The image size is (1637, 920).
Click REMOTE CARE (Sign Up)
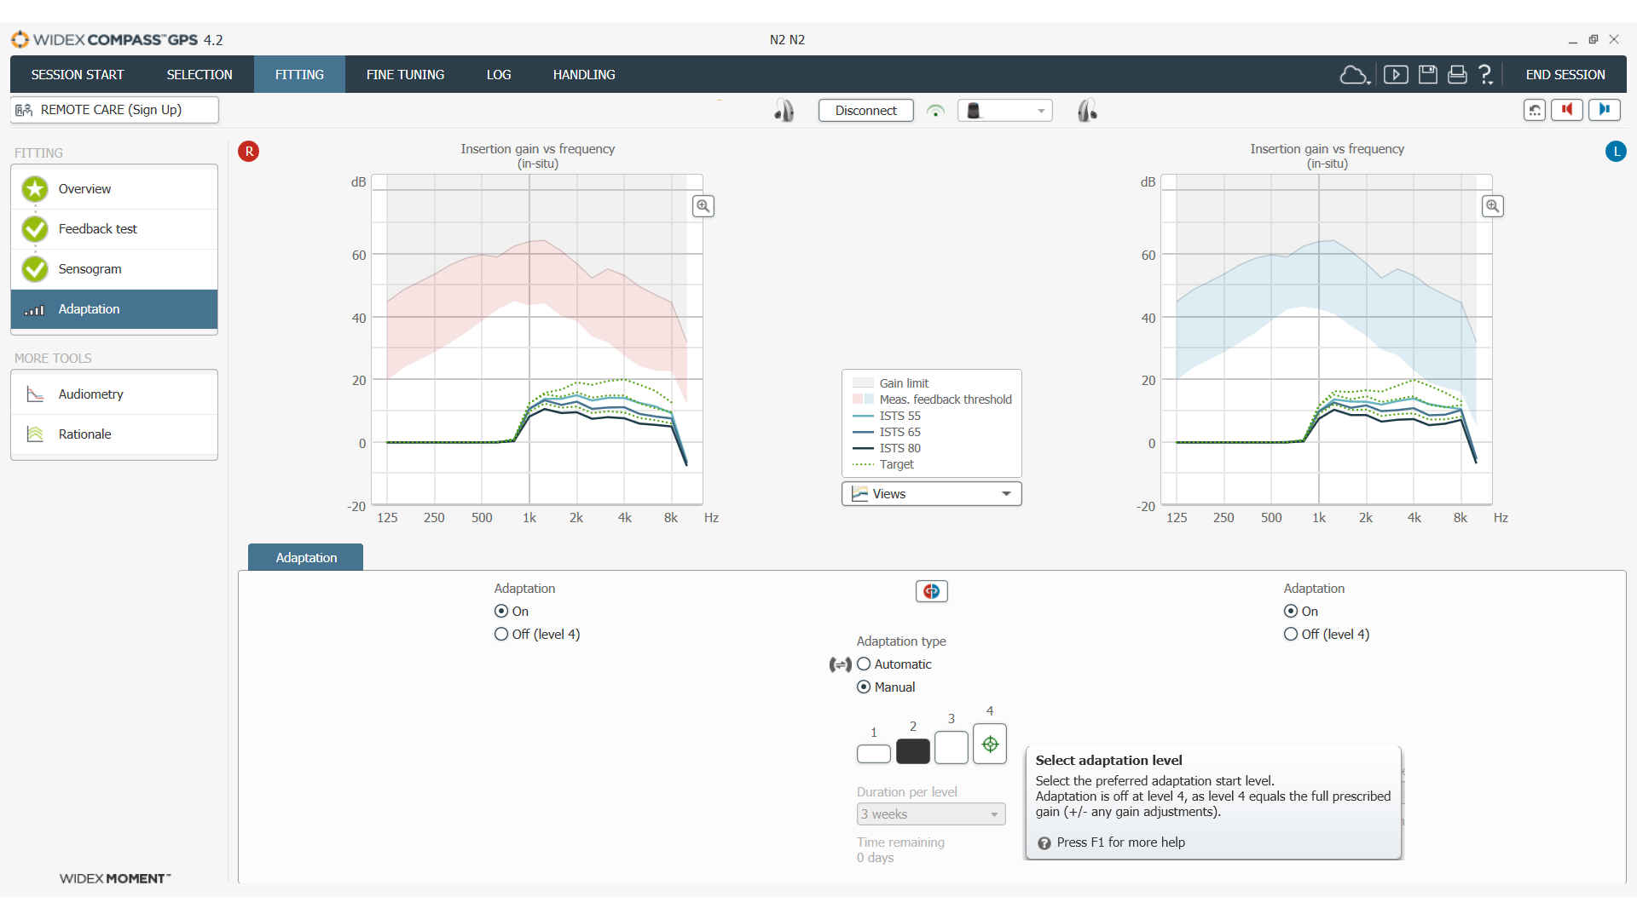click(113, 109)
